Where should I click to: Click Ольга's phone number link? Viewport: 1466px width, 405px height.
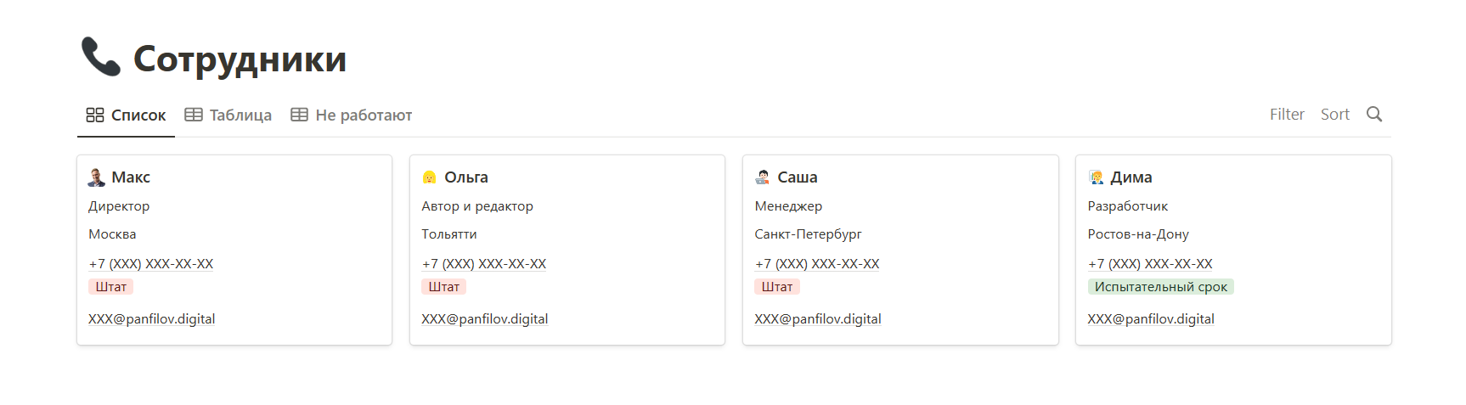[484, 264]
